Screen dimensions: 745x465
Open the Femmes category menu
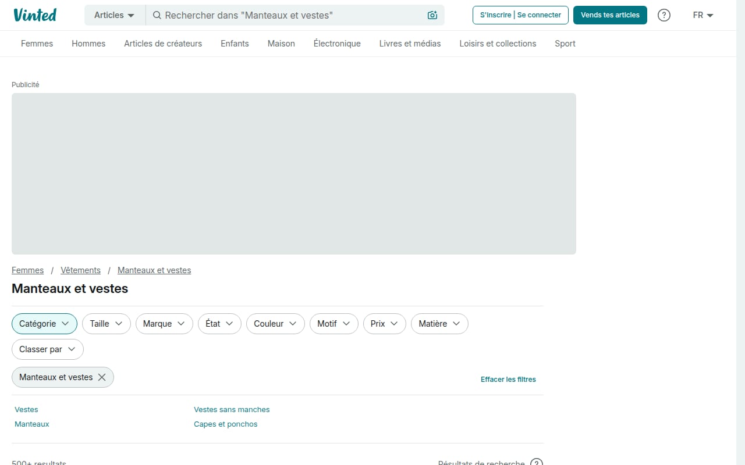(x=37, y=44)
